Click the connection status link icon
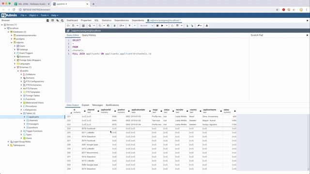The image size is (310, 174). coord(68,31)
